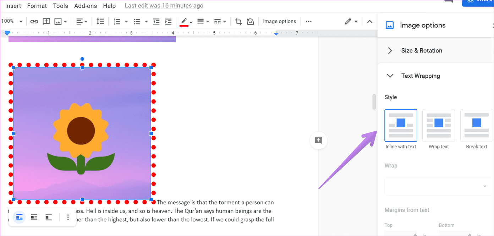Select the Insert image icon
This screenshot has height=236, width=494.
click(x=58, y=21)
